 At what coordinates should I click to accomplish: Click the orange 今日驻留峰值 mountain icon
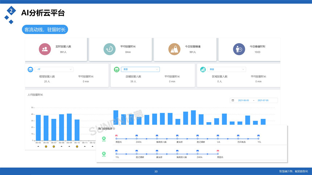[x=175, y=49]
